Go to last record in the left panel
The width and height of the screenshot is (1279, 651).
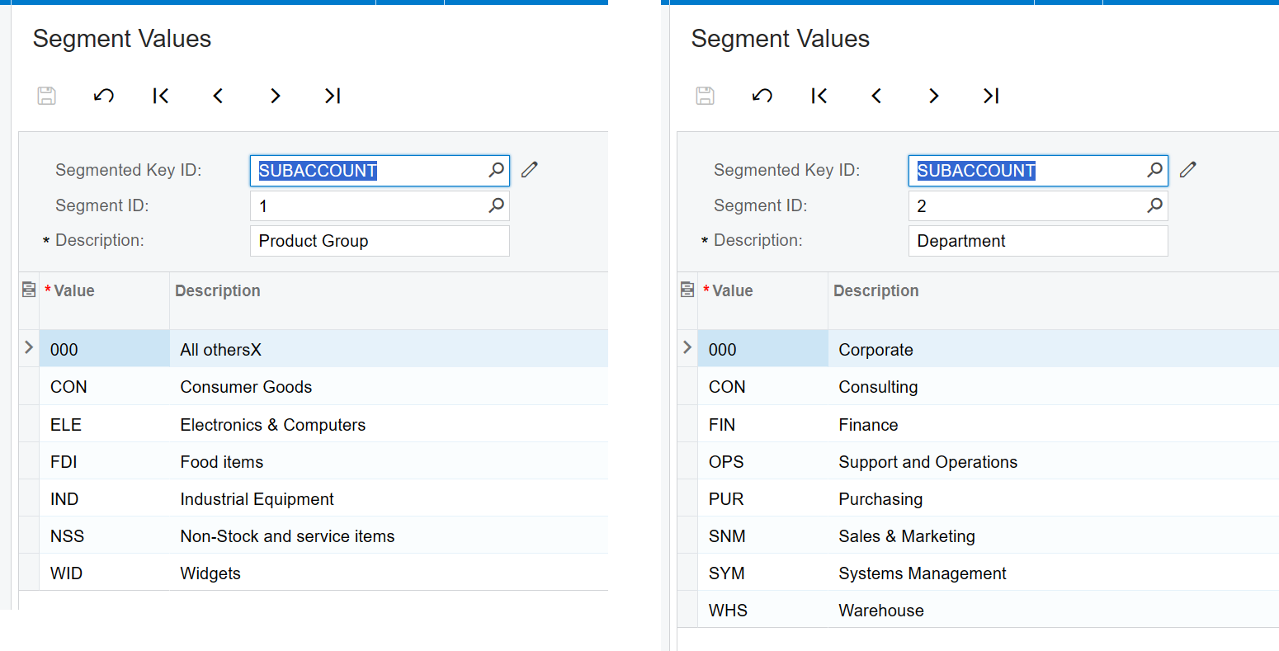pyautogui.click(x=333, y=96)
